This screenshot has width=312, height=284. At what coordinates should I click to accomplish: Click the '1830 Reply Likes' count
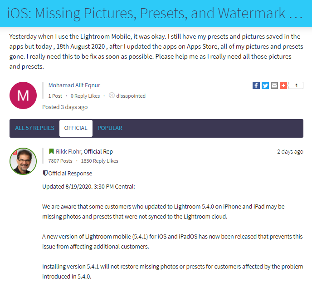point(99,161)
